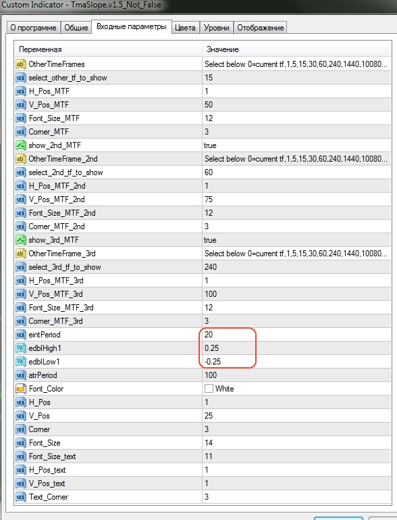Click the integer icon beside Font_Size_MTF
The image size is (397, 520).
click(x=20, y=118)
